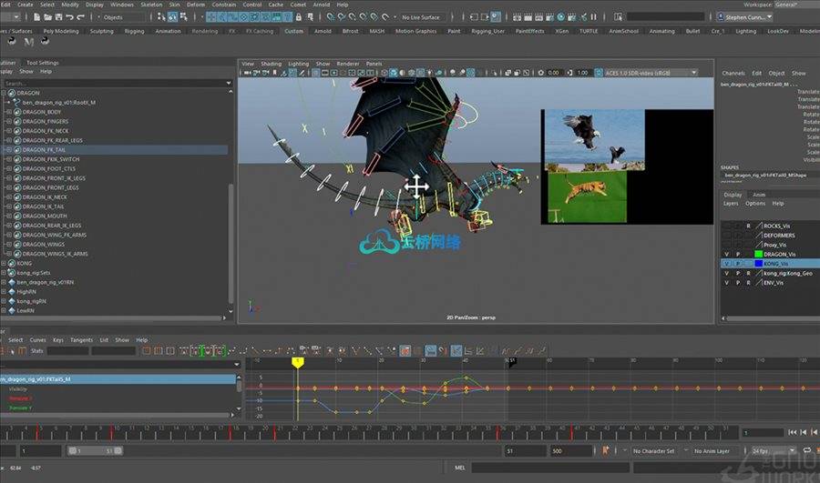Screen dimensions: 820x483
Task: Click the New Scene icon in the status line
Action: tap(36, 17)
